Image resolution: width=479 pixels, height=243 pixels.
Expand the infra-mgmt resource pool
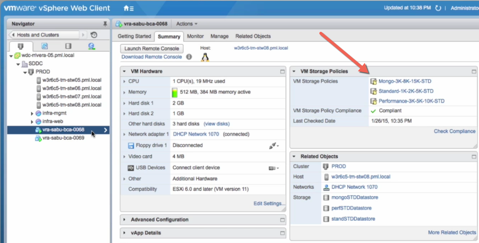(x=33, y=113)
